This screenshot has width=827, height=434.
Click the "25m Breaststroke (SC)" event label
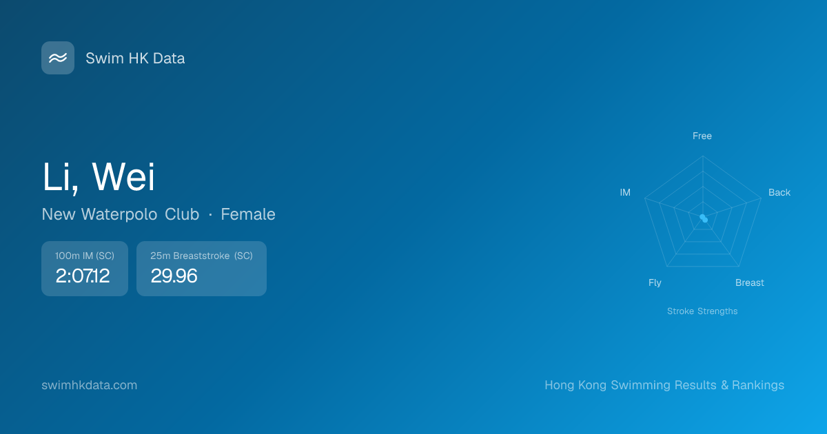click(201, 256)
